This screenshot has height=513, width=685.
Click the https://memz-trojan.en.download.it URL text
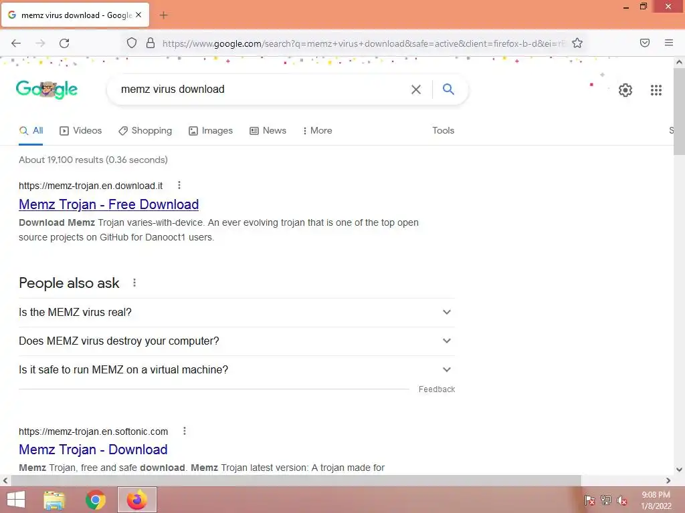click(x=90, y=186)
